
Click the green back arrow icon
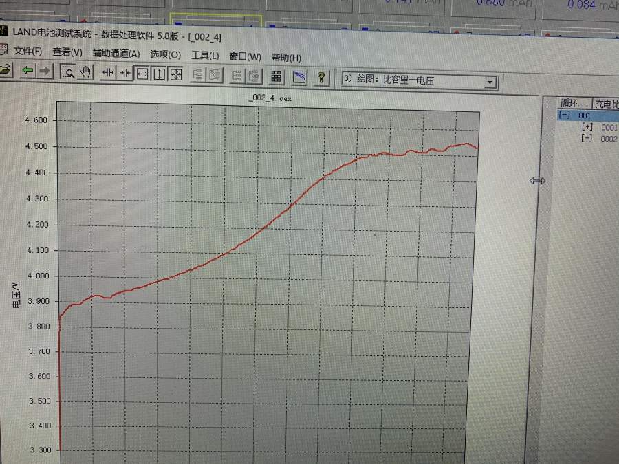(28, 71)
